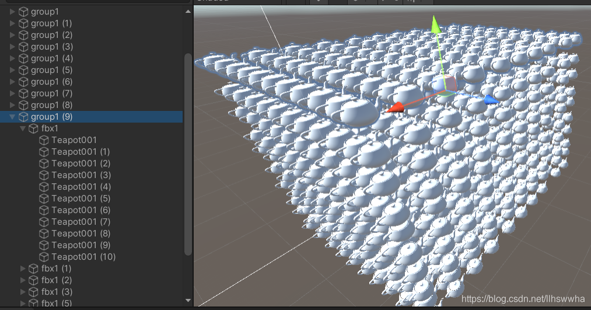Click the cube icon of group1 (5)
Viewport: 591px width, 310px height.
[23, 70]
